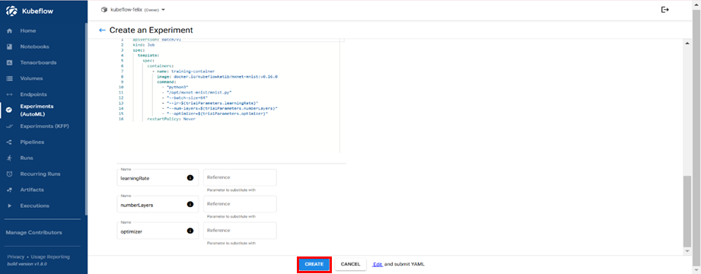Click the Experiments (AutoML) sidebar icon

9,110
